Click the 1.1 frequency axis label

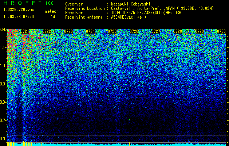3,47
